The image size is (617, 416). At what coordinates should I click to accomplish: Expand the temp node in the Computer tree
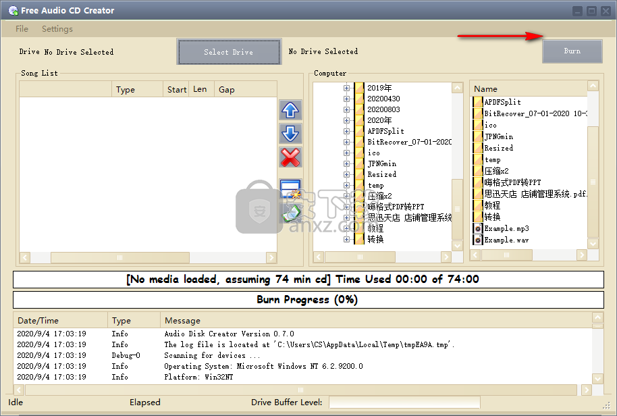pos(346,185)
